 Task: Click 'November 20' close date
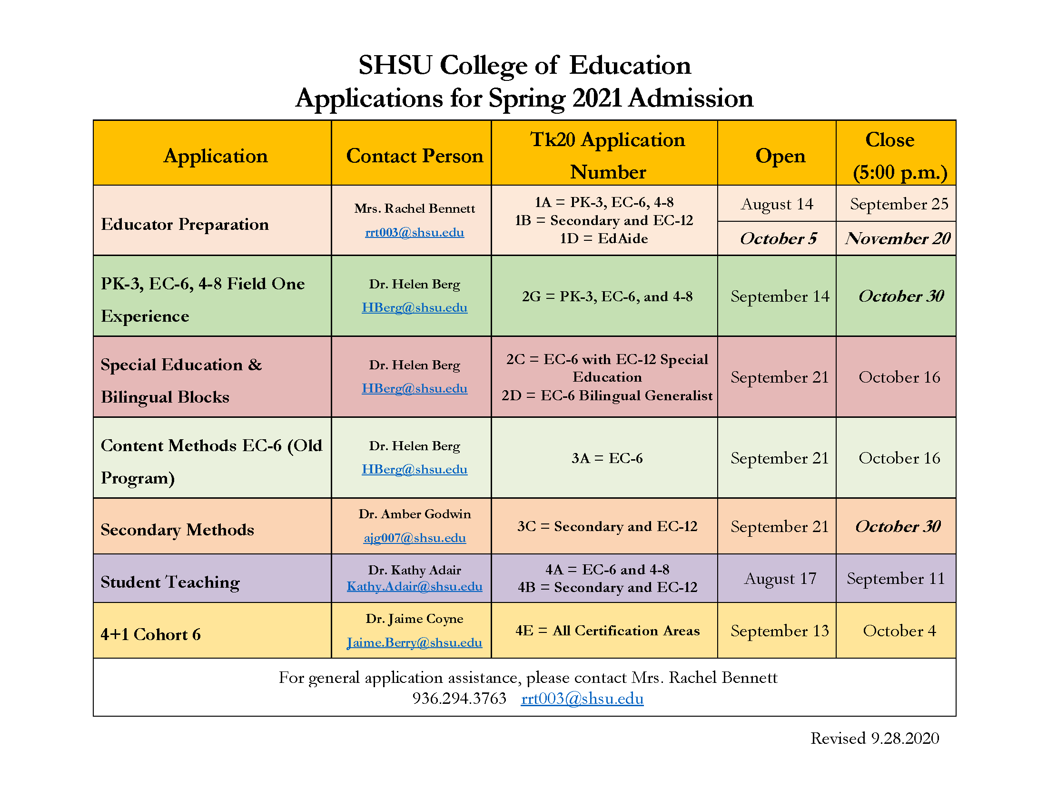[898, 239]
